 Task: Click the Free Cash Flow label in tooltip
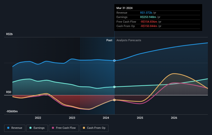tap(126, 22)
